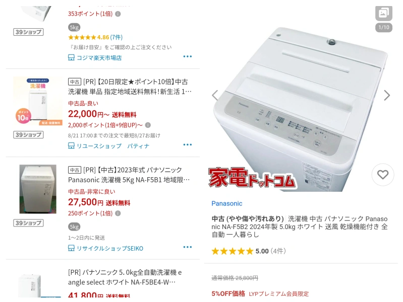Click the heart favorite icon on product image
This screenshot has width=403, height=302.
coord(382,175)
